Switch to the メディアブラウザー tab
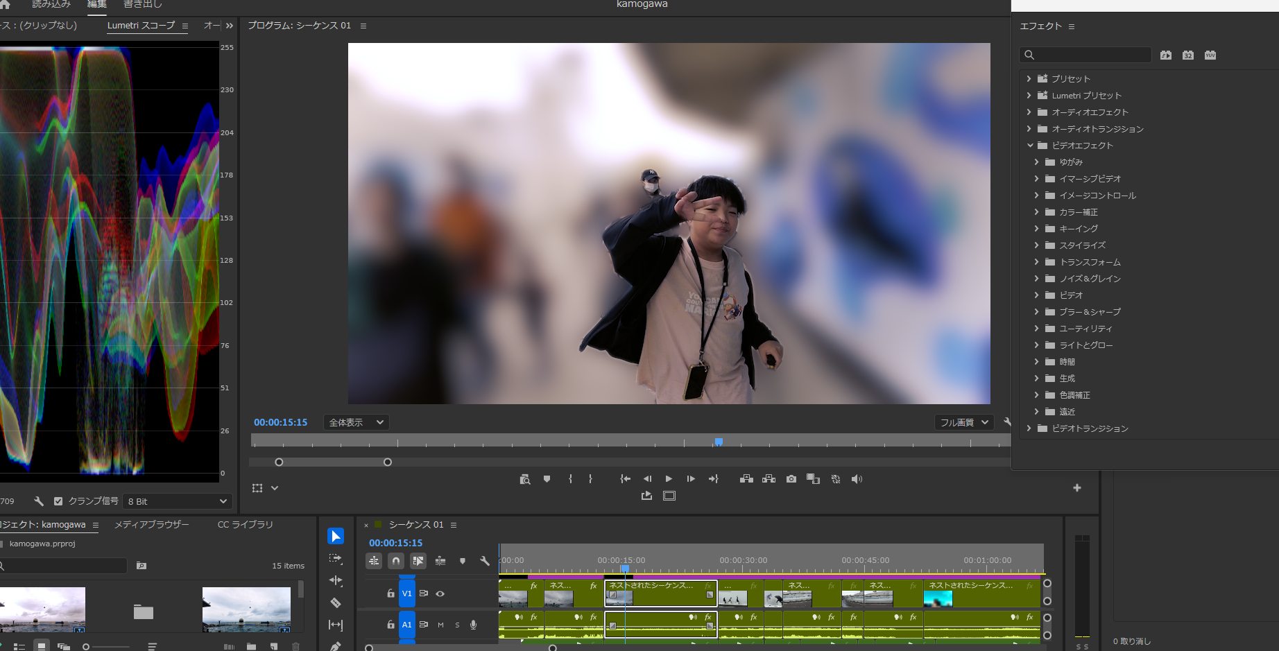This screenshot has width=1279, height=651. tap(151, 525)
